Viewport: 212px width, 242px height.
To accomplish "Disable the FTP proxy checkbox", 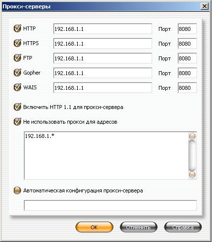I will pyautogui.click(x=17, y=58).
